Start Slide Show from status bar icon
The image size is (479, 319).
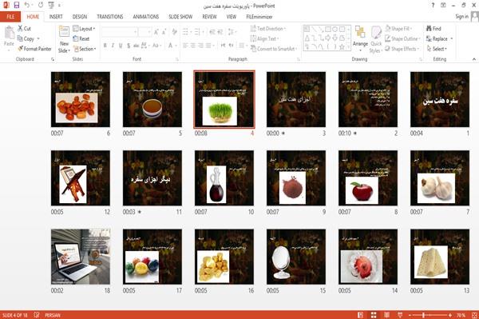[x=400, y=315]
